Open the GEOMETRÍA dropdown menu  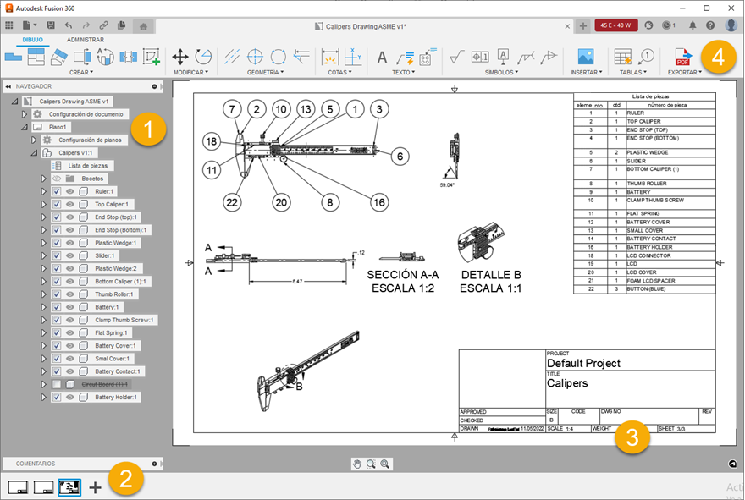[x=265, y=72]
